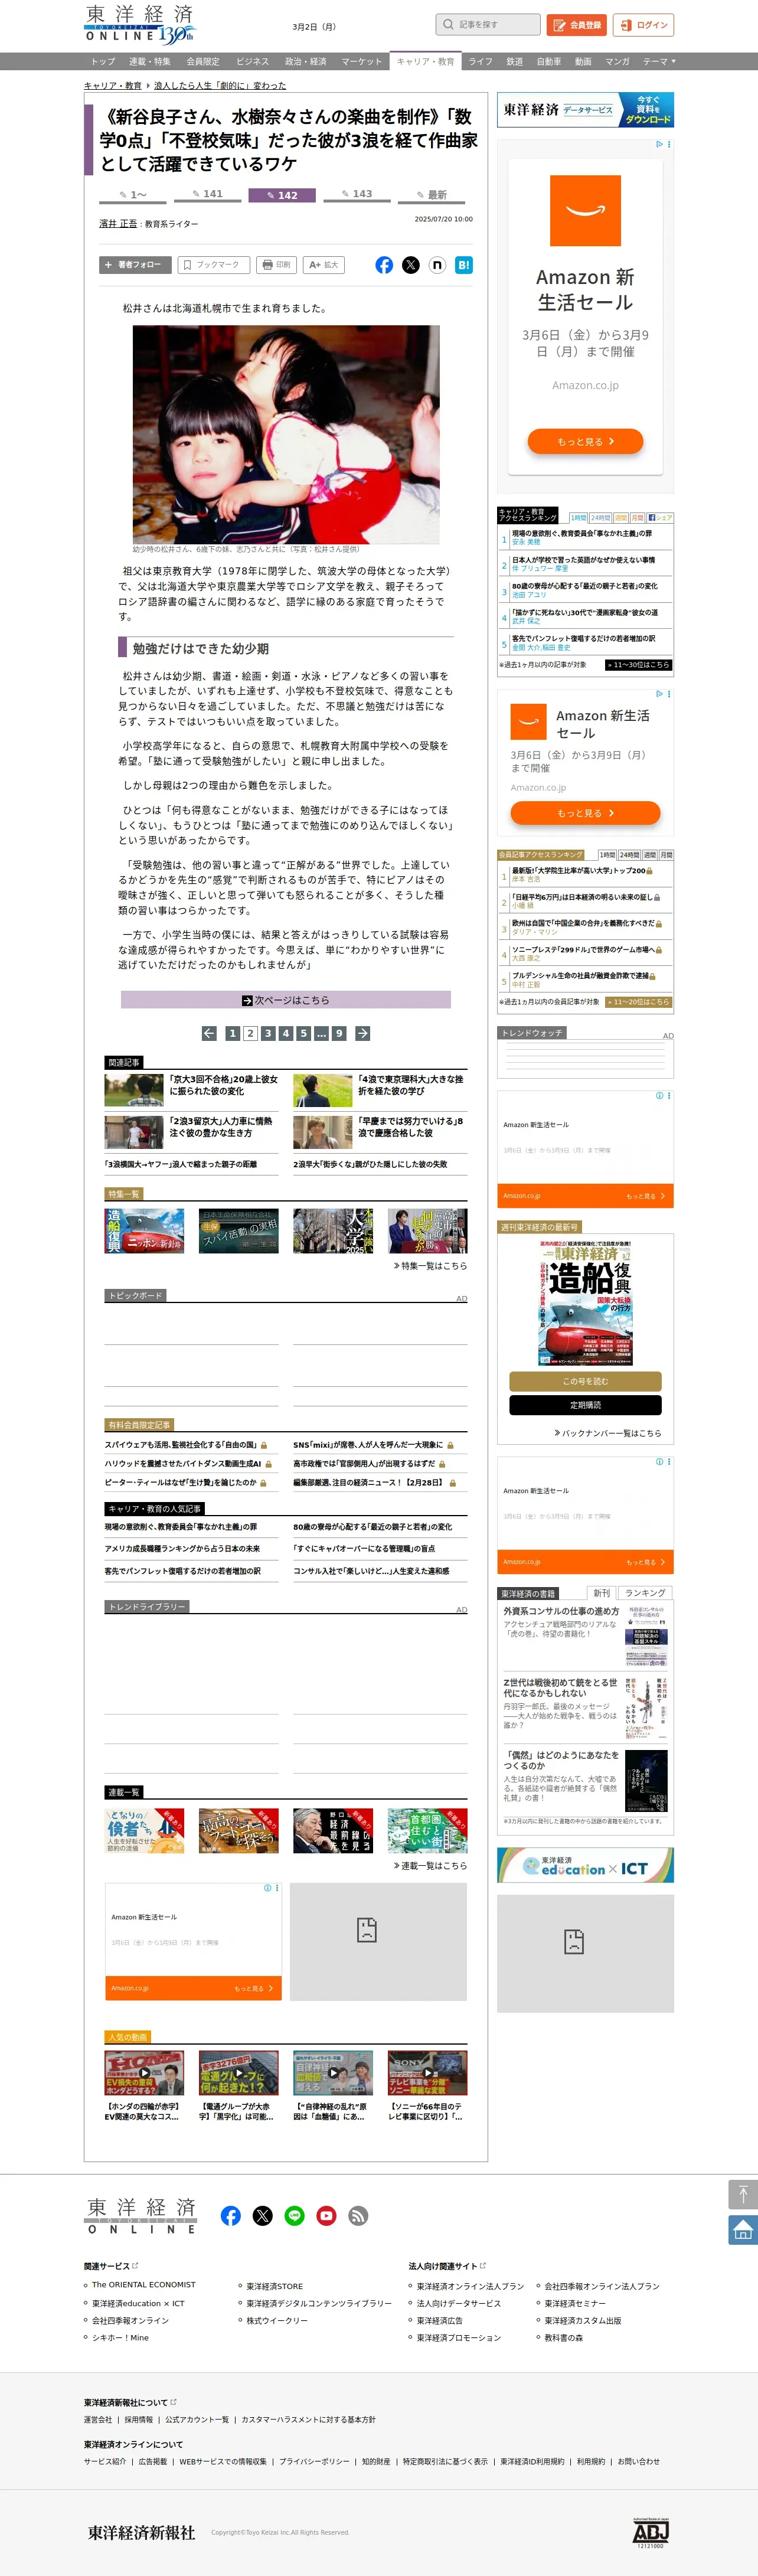Select ランキング tab in books section
The height and width of the screenshot is (2576, 758).
click(x=645, y=1593)
